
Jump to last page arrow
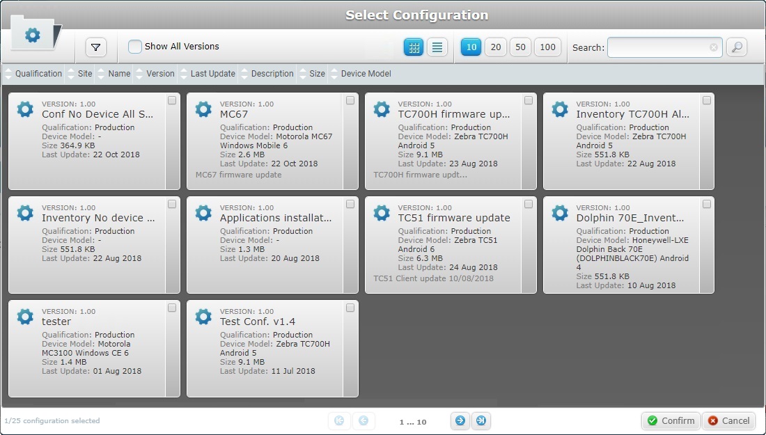480,420
